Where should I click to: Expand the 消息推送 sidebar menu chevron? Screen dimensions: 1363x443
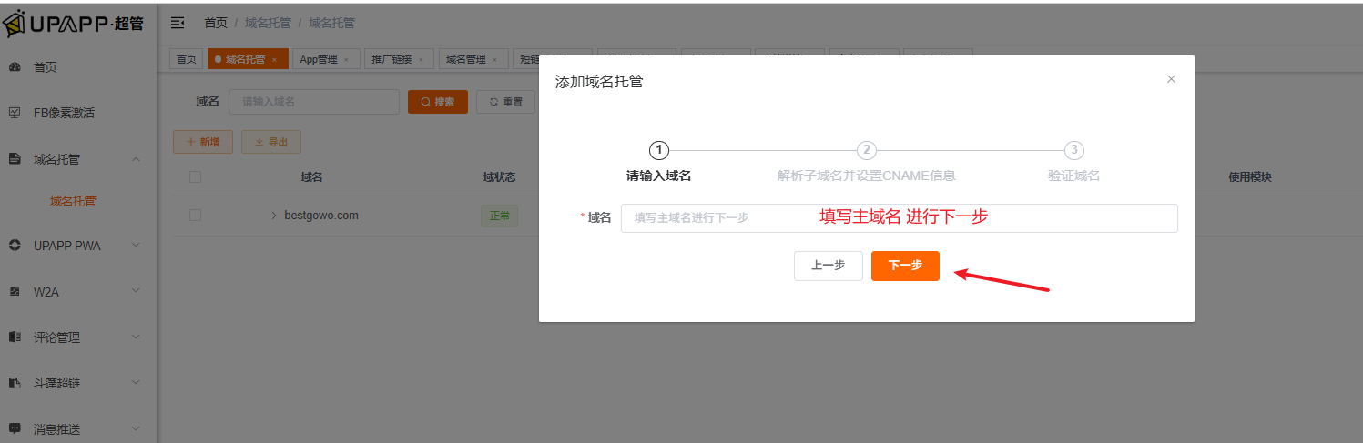136,428
